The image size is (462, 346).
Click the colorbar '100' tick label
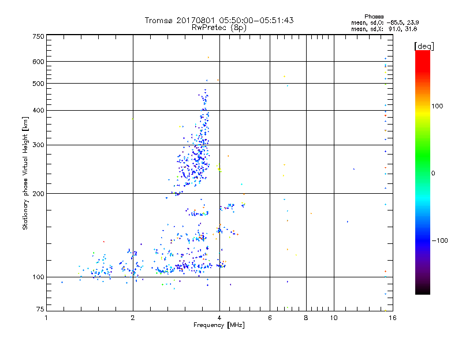tap(437, 106)
